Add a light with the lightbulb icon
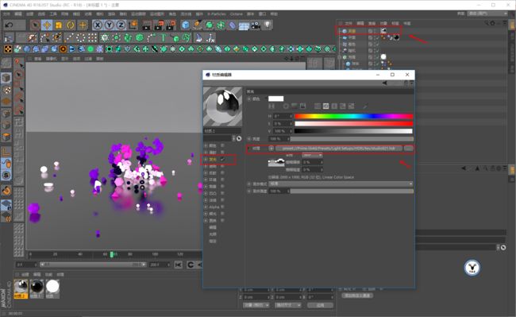This screenshot has height=317, width=516. pos(268,25)
